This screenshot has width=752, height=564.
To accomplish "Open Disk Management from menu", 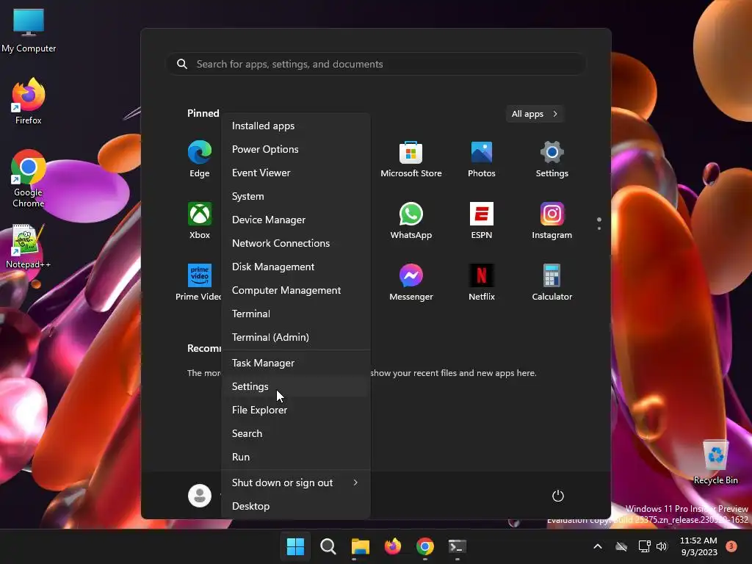I will [295, 267].
